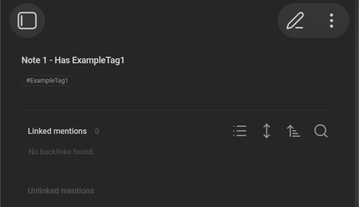Toggle show more context for backlinks
359x207 pixels.
click(267, 131)
